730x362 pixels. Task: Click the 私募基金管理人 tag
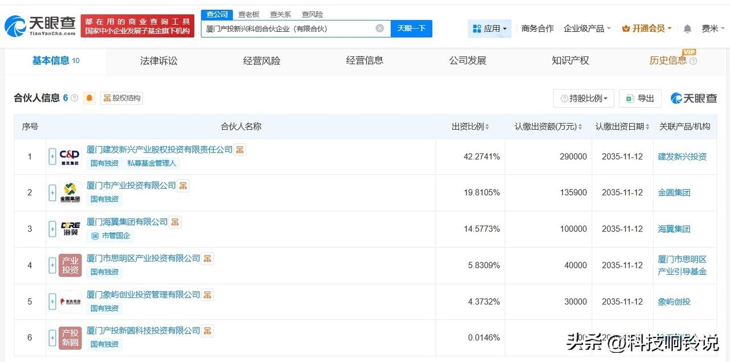152,163
